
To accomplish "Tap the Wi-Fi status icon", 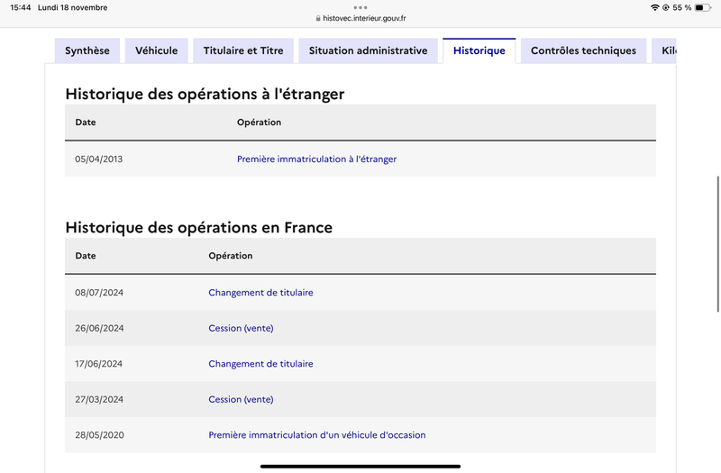I will [x=655, y=7].
